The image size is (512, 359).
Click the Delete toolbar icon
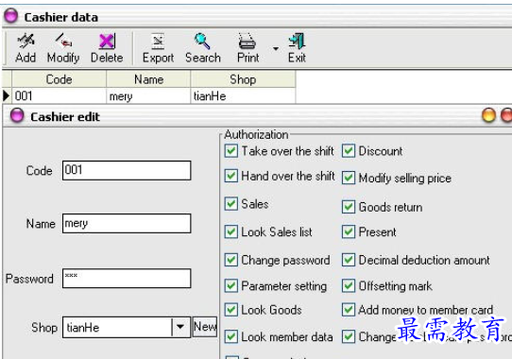[x=107, y=42]
